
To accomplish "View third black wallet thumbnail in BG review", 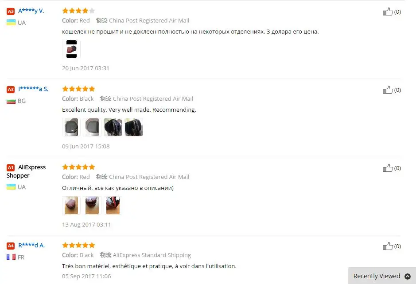I will point(113,127).
